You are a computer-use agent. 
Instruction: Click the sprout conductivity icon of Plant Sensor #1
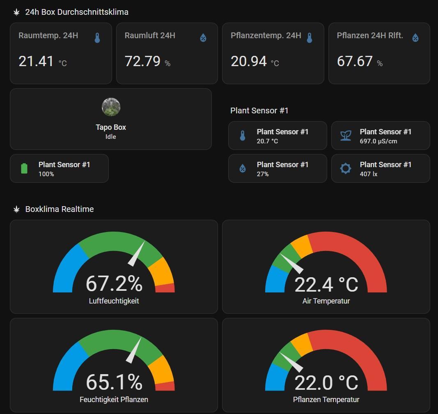tap(346, 136)
